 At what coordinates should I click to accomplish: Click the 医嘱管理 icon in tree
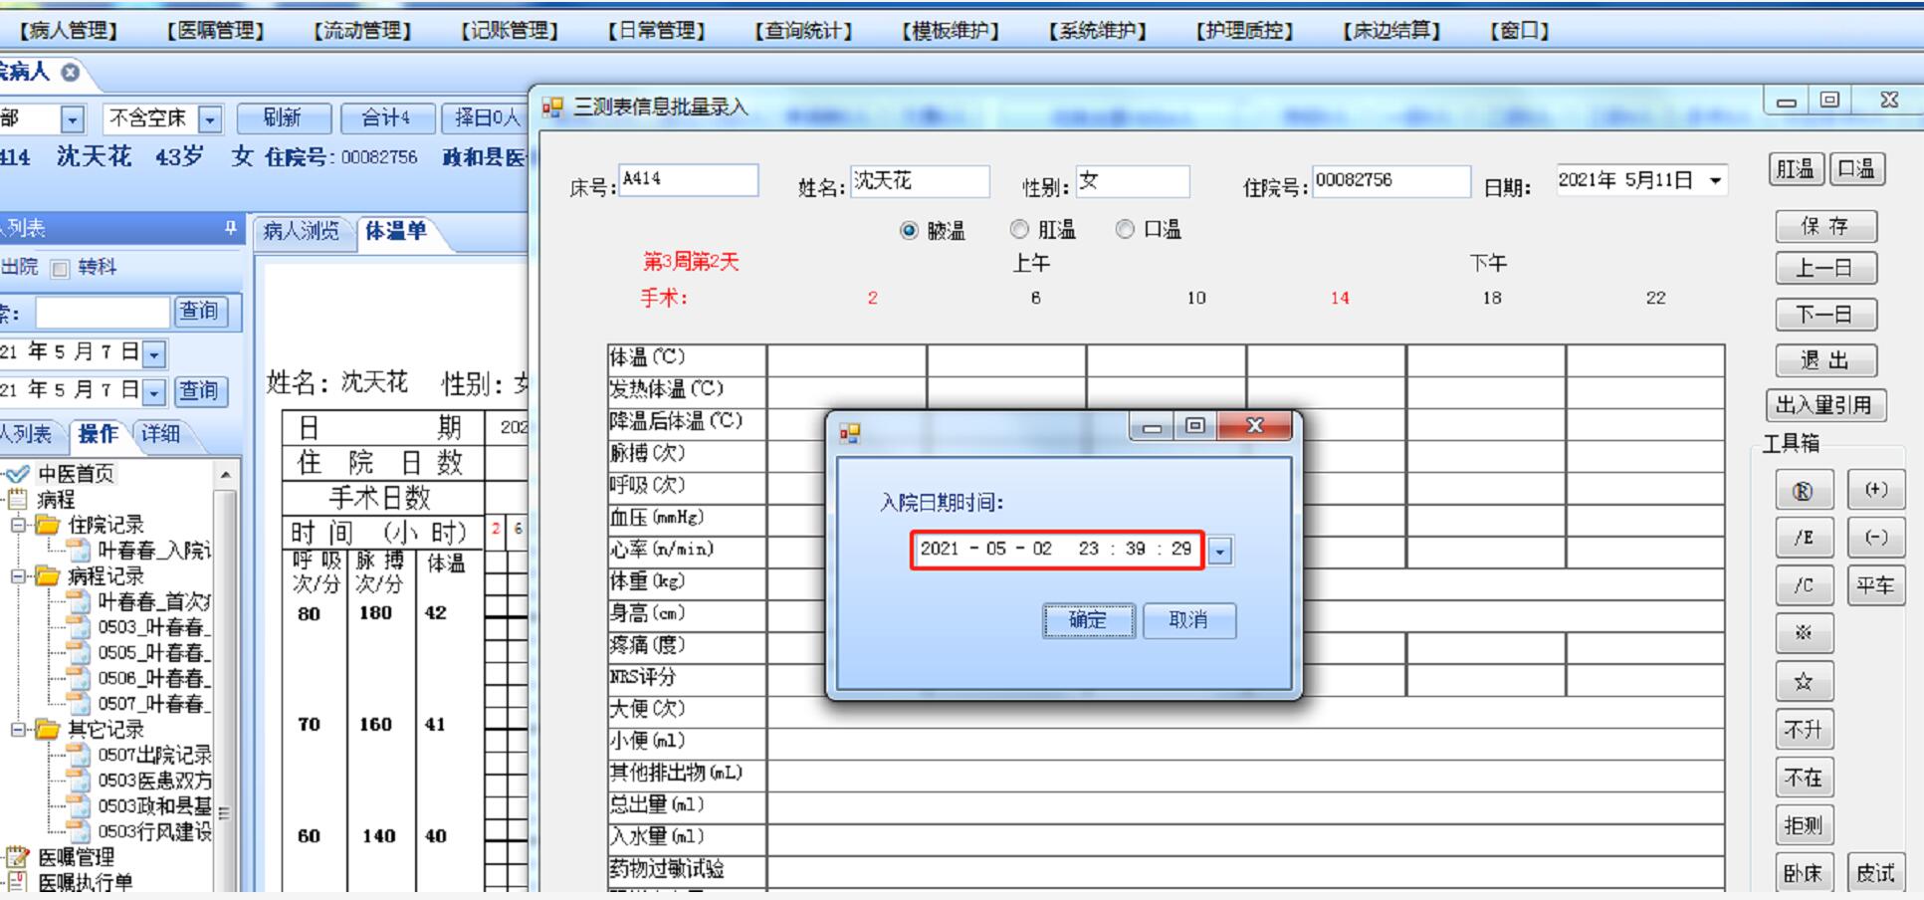[x=17, y=856]
